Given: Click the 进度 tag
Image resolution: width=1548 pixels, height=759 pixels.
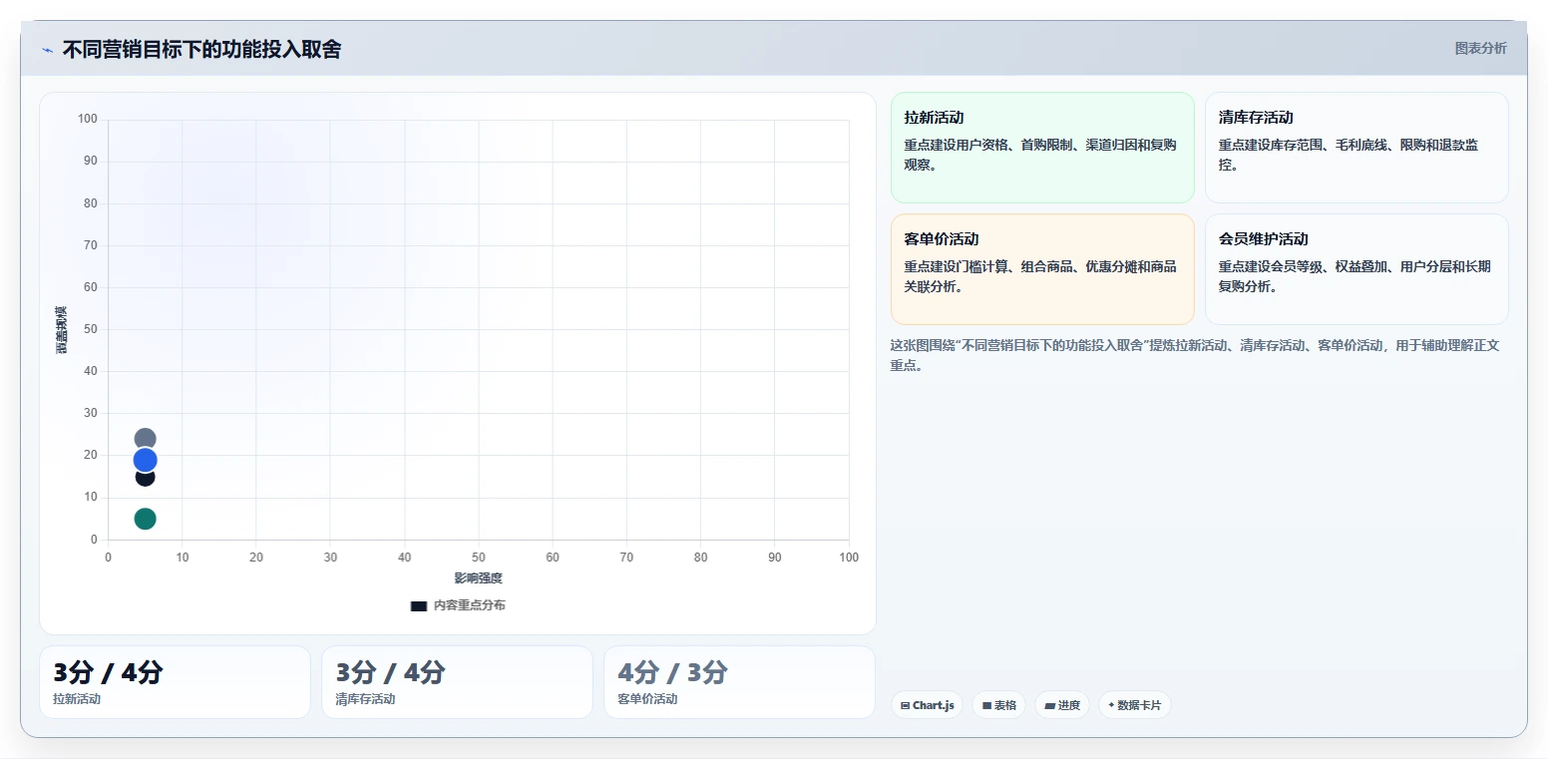Looking at the screenshot, I should [x=1062, y=705].
